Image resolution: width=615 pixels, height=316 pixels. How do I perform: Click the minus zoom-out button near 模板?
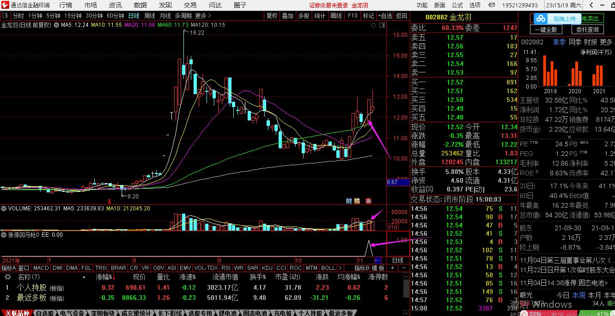(403, 268)
